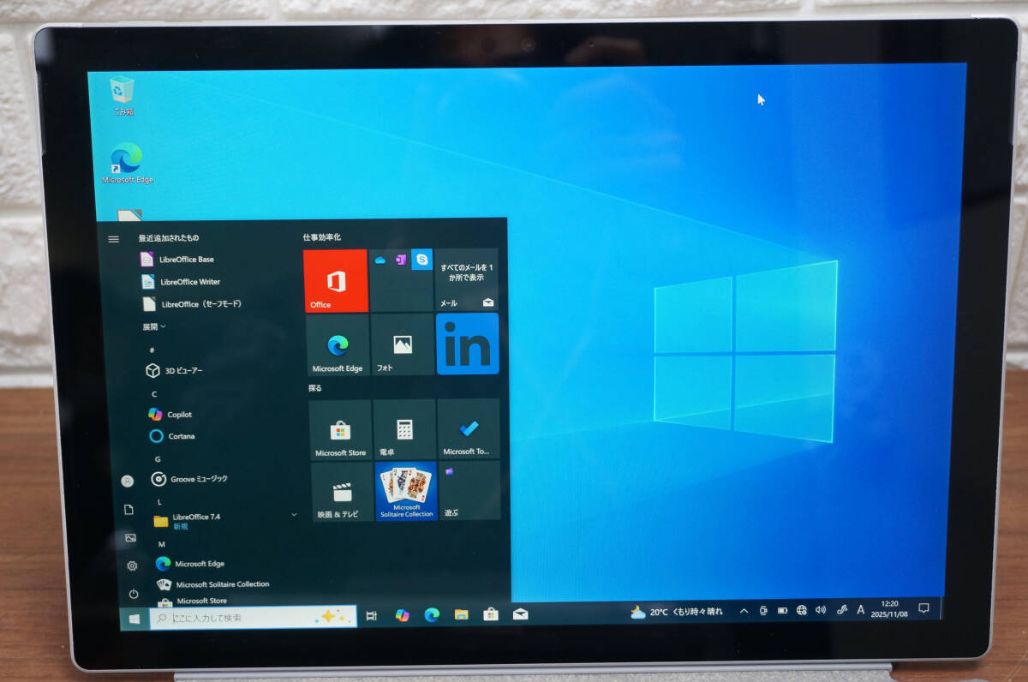Open Edge from the taskbar
1028x682 pixels.
[432, 614]
